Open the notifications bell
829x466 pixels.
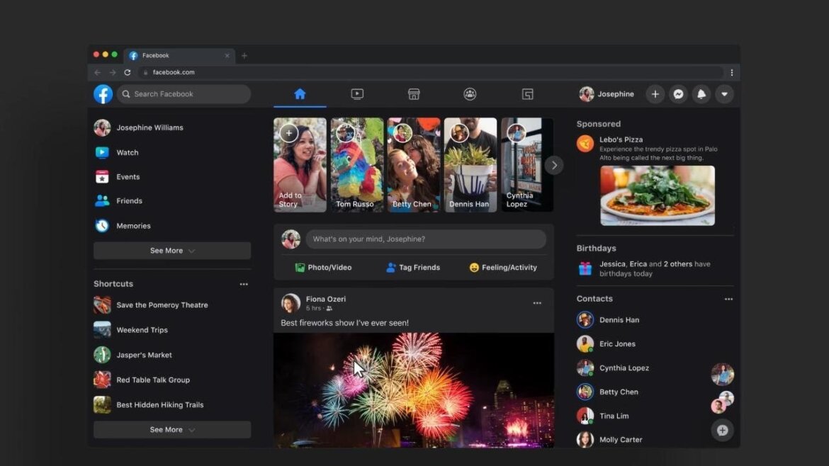point(701,94)
